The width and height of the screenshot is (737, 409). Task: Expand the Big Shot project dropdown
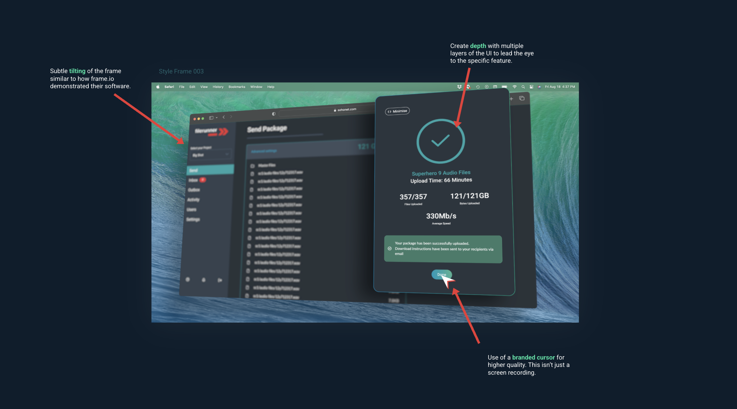click(x=211, y=155)
